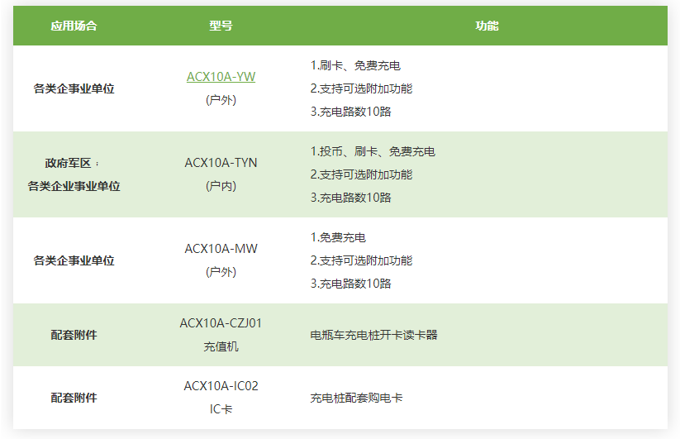Click the 功能 column header

487,26
